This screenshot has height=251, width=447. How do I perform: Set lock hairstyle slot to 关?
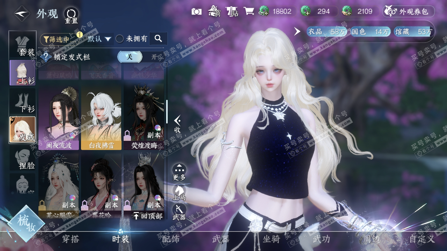pyautogui.click(x=130, y=57)
